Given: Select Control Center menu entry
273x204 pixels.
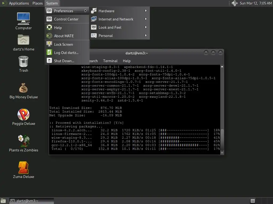Looking at the screenshot, I should click(x=67, y=19).
